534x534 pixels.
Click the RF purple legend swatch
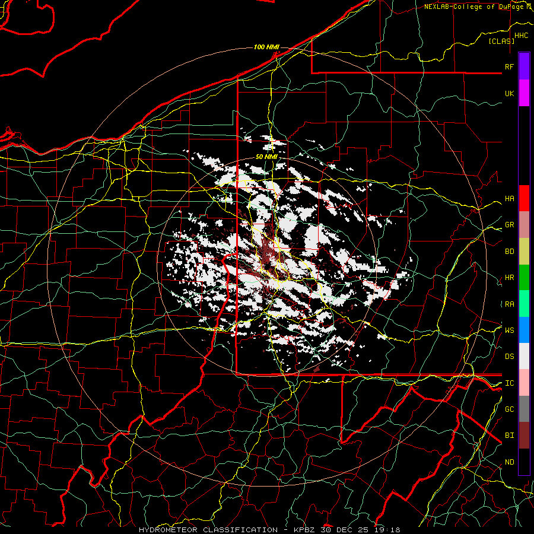click(524, 66)
